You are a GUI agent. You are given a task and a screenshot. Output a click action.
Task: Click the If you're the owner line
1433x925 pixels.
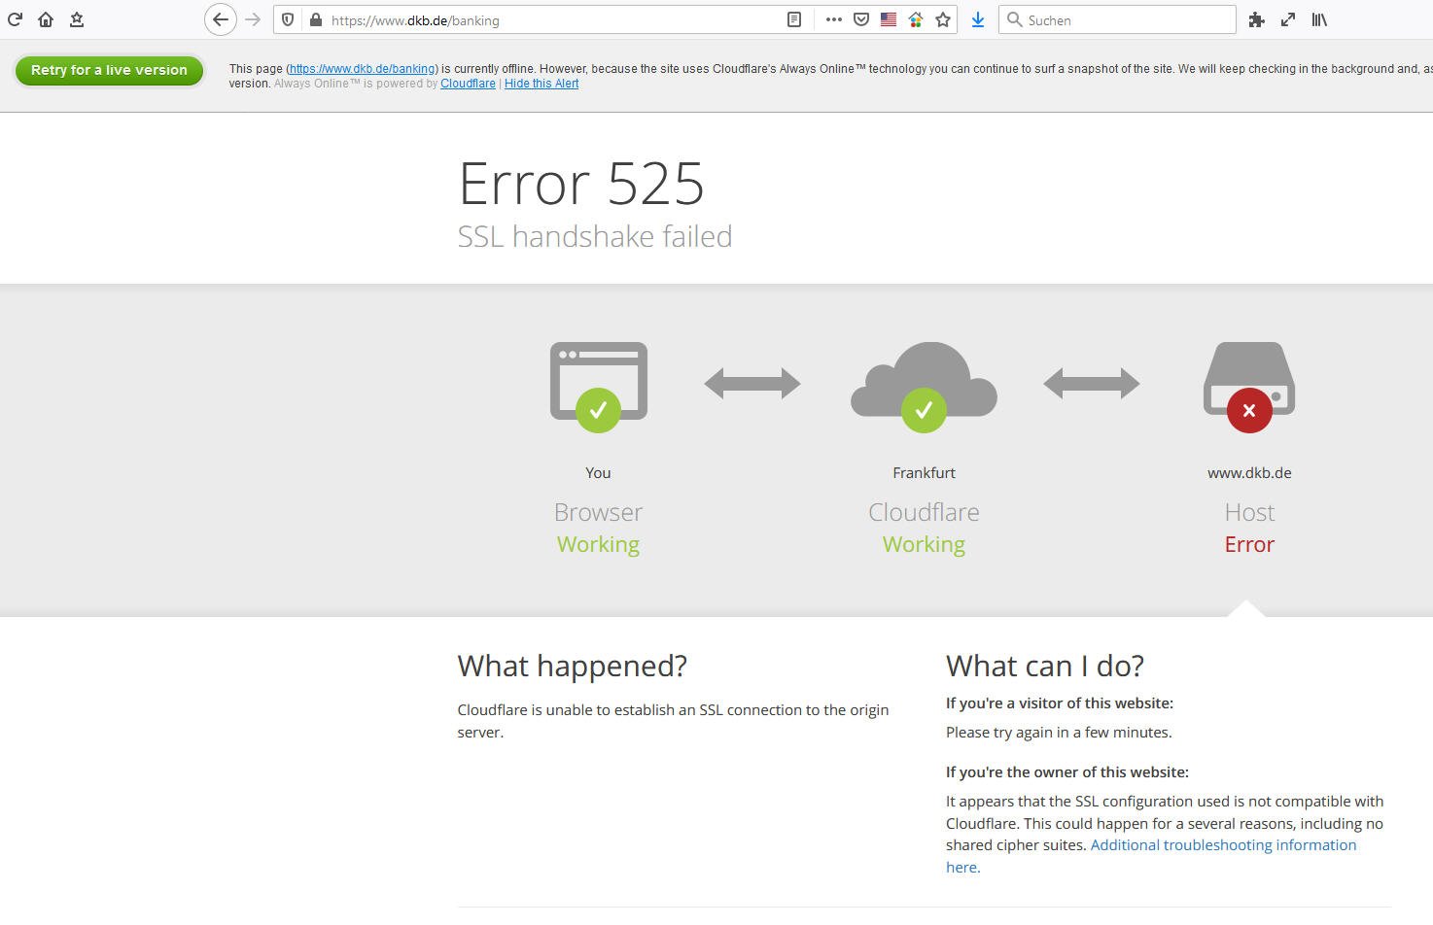pyautogui.click(x=1067, y=772)
